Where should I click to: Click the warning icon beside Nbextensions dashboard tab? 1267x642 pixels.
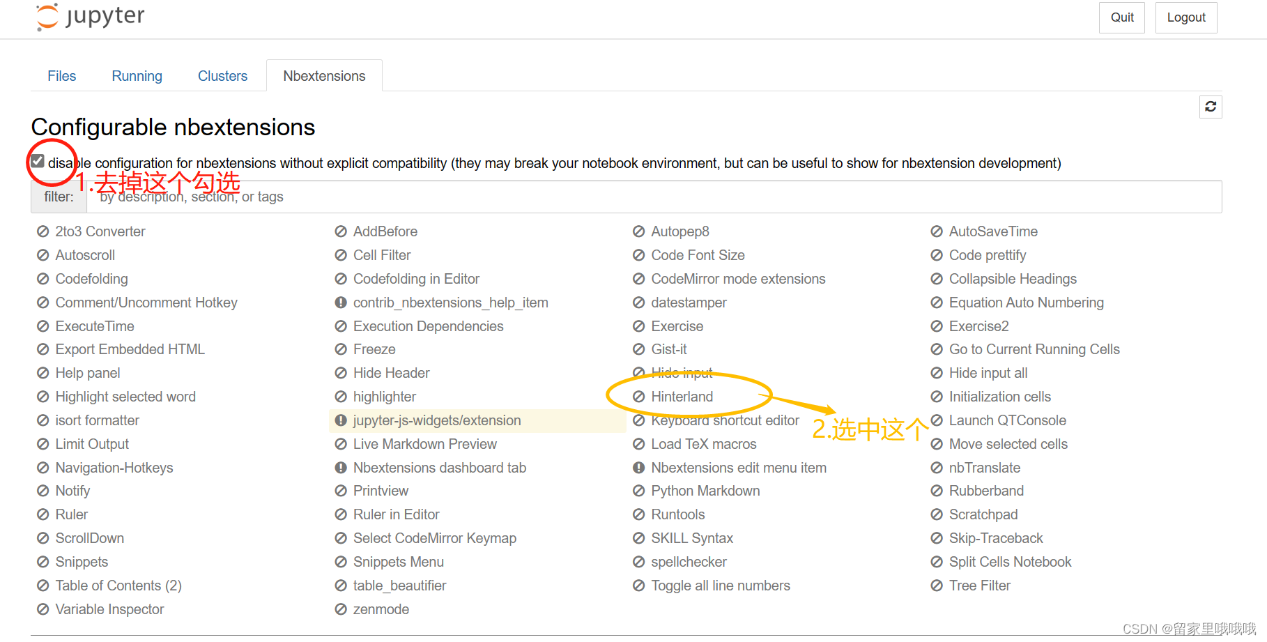[341, 468]
